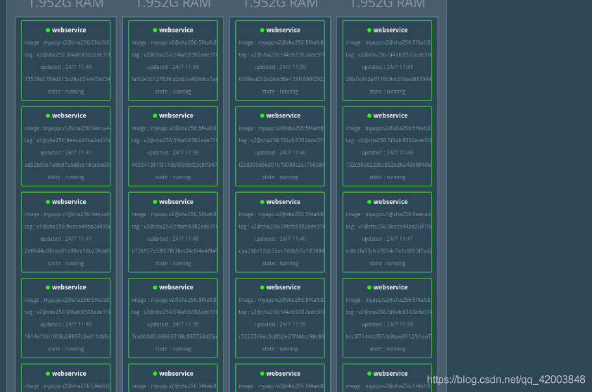592x392 pixels.
Task: Click green status dot of container 152c58e0223b
Action: click(x=370, y=116)
